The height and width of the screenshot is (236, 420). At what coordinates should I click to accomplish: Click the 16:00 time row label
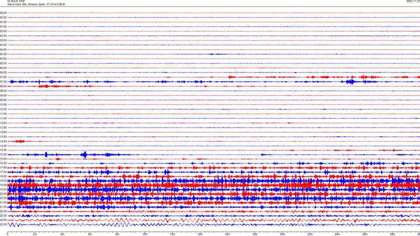click(x=3, y=159)
